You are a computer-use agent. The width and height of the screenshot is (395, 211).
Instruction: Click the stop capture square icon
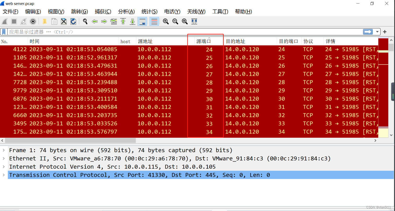pos(14,21)
